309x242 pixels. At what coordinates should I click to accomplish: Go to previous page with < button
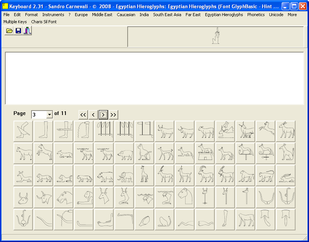click(x=93, y=115)
